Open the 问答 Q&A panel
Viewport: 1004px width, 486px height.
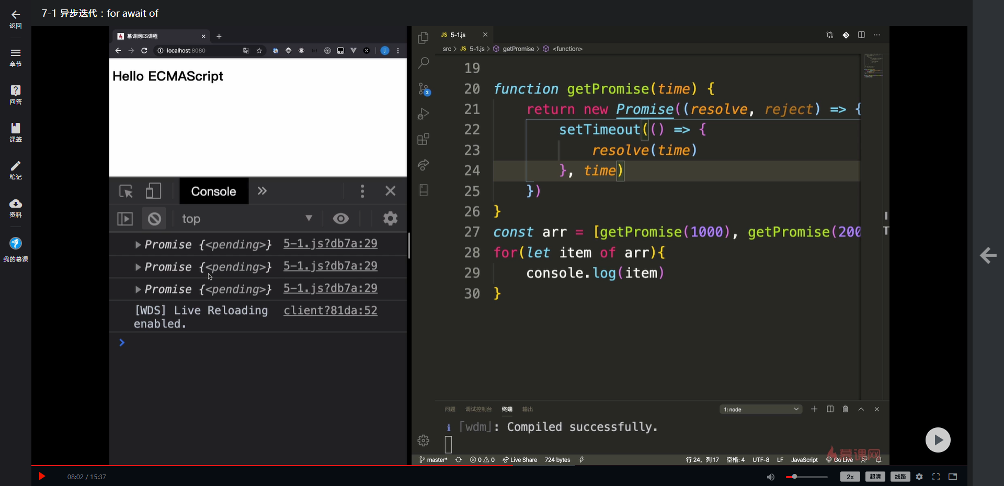pyautogui.click(x=16, y=95)
